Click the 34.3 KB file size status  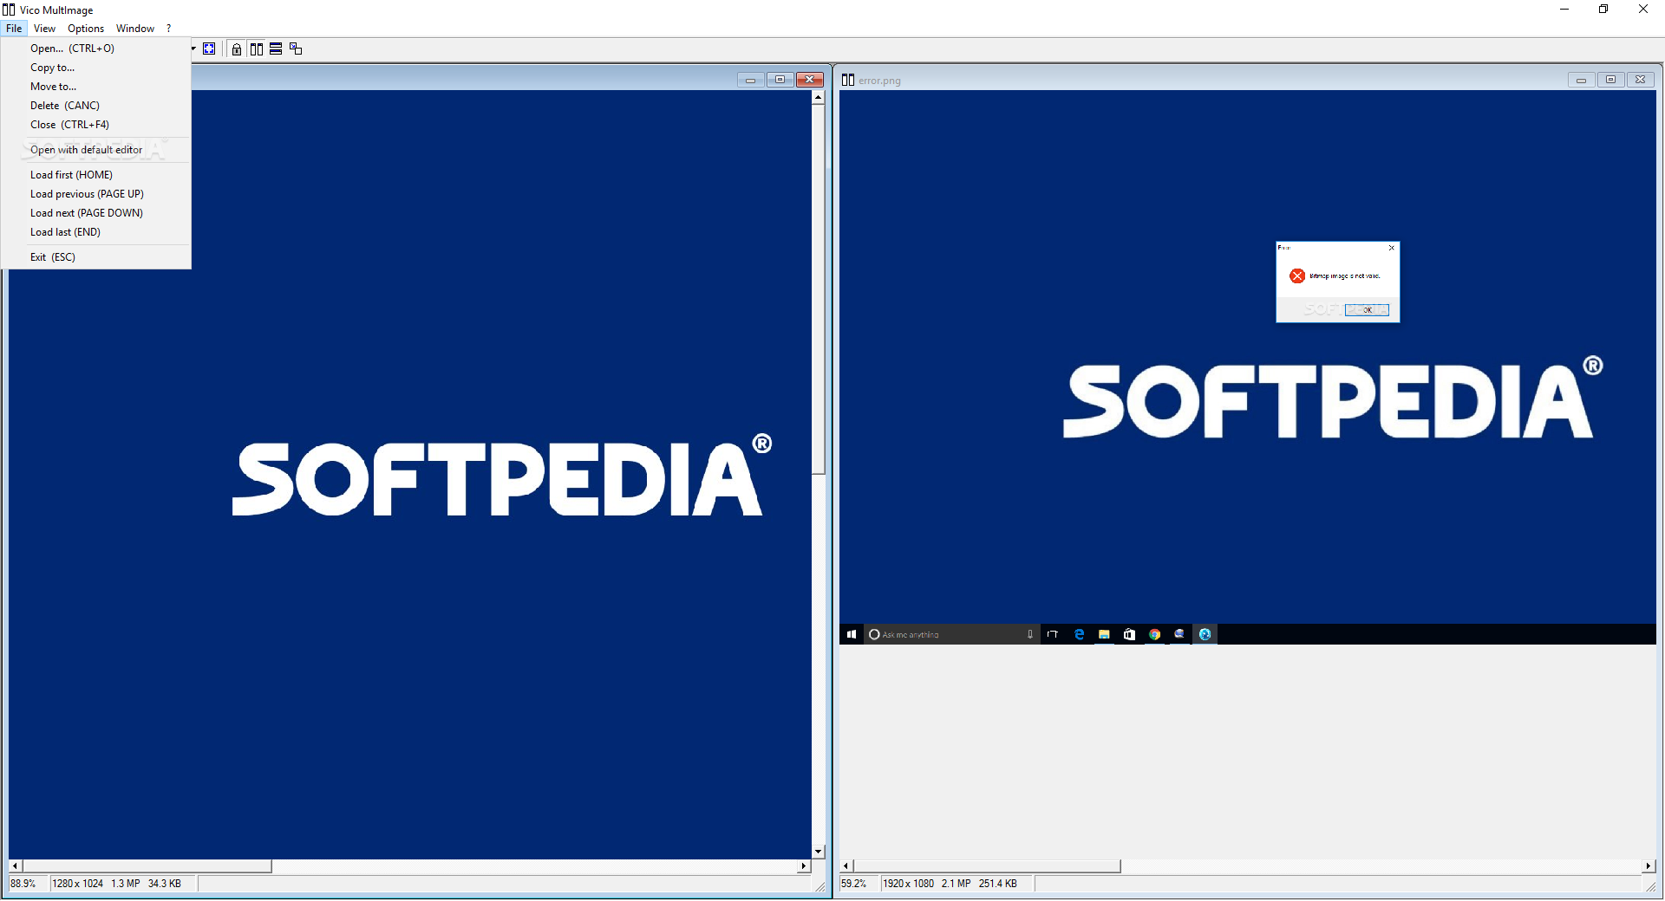pos(165,884)
